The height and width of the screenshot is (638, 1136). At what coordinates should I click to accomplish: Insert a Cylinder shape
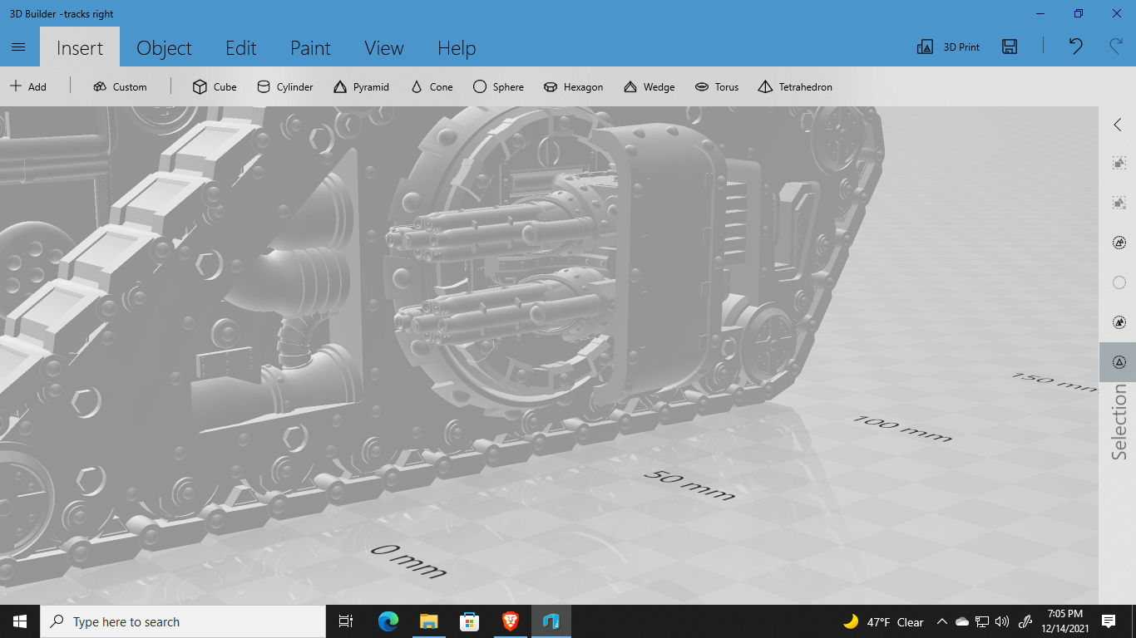tap(284, 86)
